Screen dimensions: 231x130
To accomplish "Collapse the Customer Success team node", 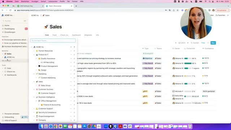I will pyautogui.click(x=34, y=89).
